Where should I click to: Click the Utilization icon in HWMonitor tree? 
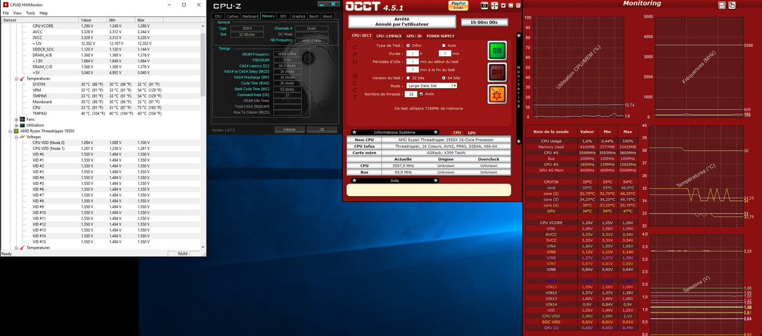[x=22, y=125]
